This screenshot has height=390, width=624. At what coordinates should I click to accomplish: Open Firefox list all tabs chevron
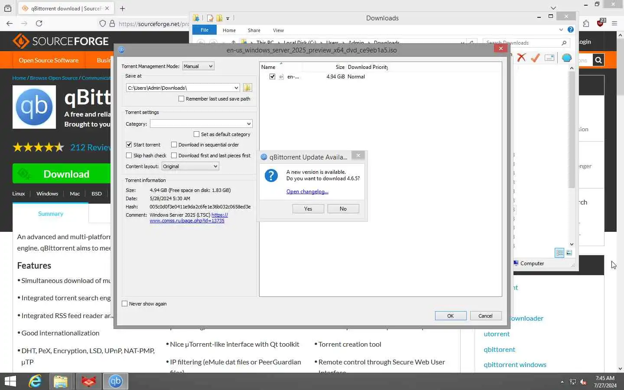553,8
